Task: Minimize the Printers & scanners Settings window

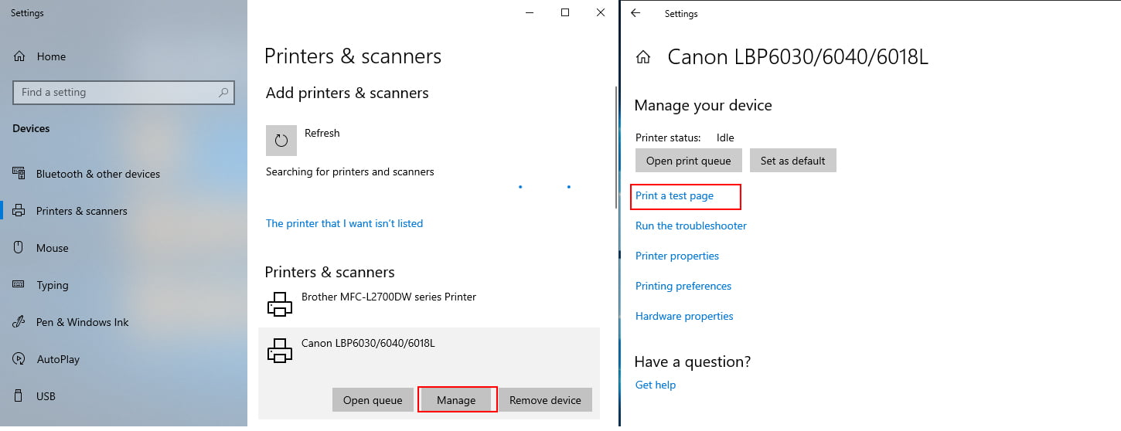Action: coord(530,12)
